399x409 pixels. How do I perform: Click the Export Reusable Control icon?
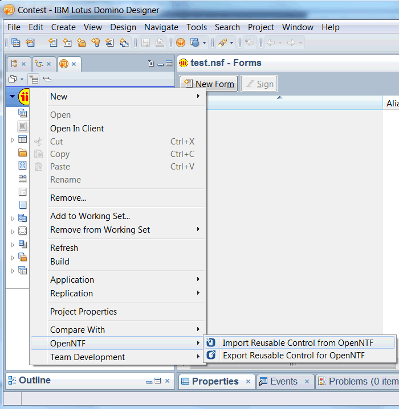211,355
